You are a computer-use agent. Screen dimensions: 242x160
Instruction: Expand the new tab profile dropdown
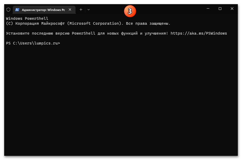pyautogui.click(x=89, y=10)
